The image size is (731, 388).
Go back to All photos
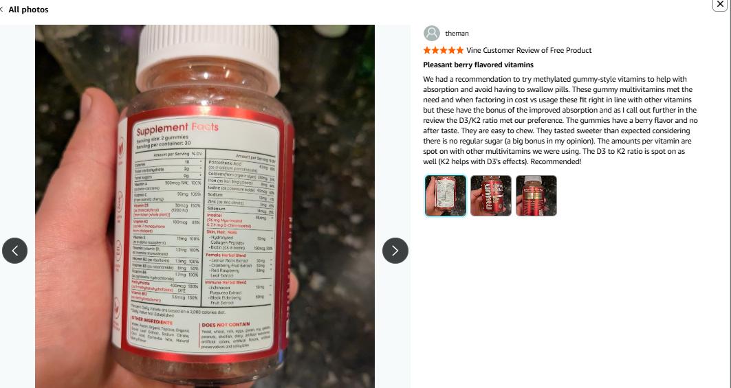(28, 10)
